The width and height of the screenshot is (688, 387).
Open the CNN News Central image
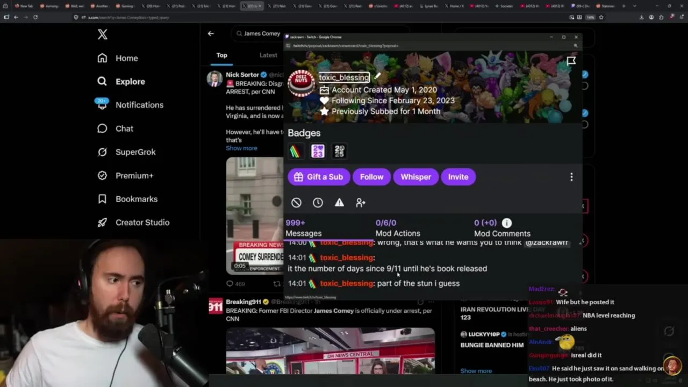click(330, 350)
